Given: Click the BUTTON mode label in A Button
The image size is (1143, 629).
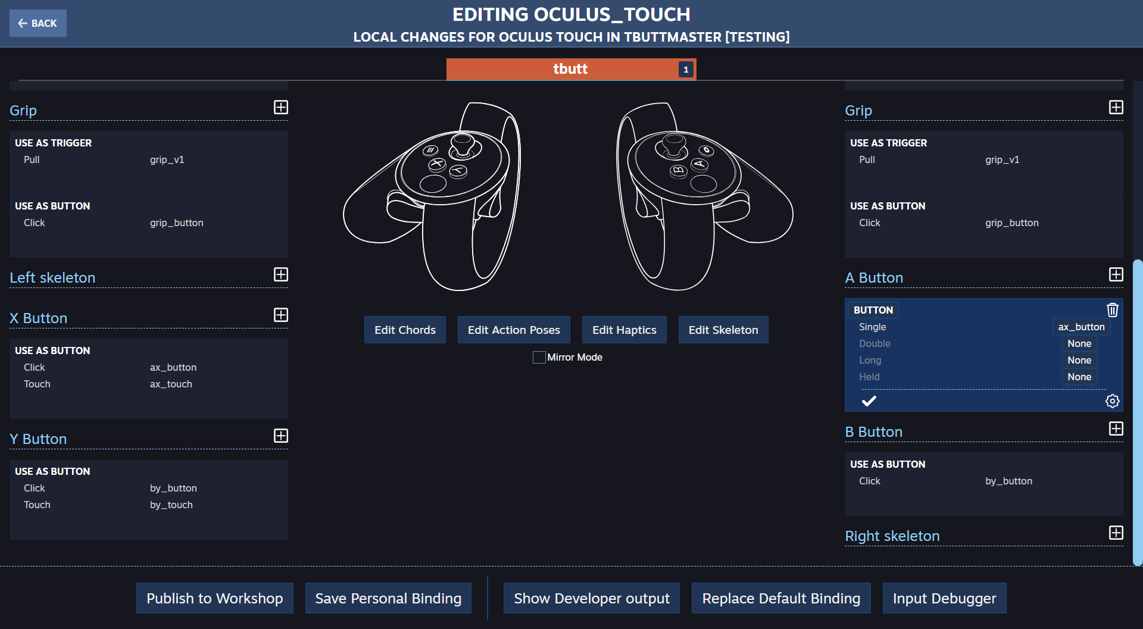Looking at the screenshot, I should (873, 310).
